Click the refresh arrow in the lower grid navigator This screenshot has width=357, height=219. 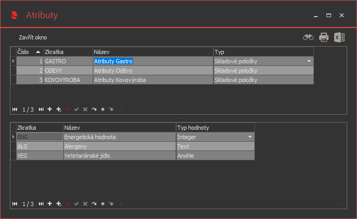[94, 204]
